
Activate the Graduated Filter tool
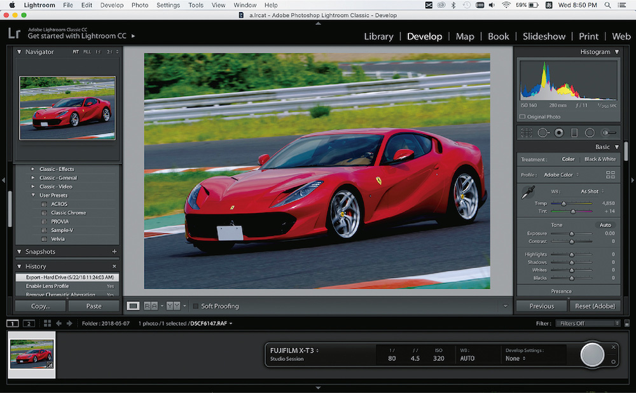[574, 133]
